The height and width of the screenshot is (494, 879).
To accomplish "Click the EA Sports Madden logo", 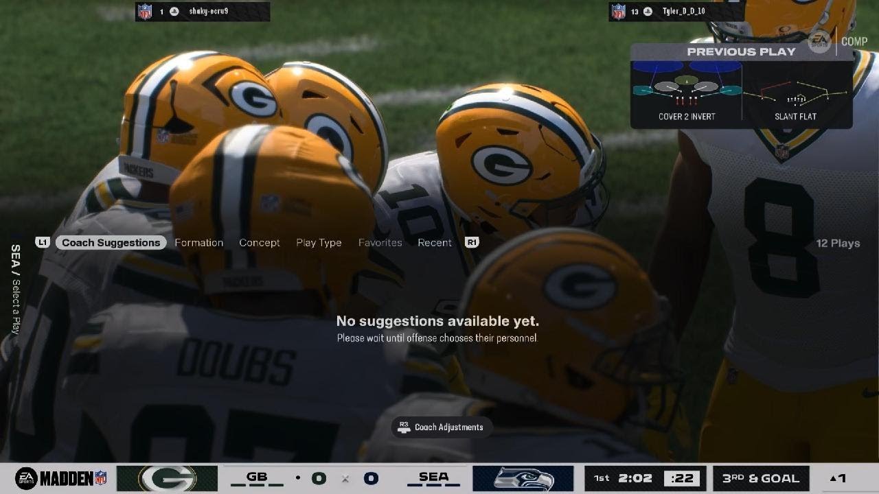I will click(x=61, y=478).
